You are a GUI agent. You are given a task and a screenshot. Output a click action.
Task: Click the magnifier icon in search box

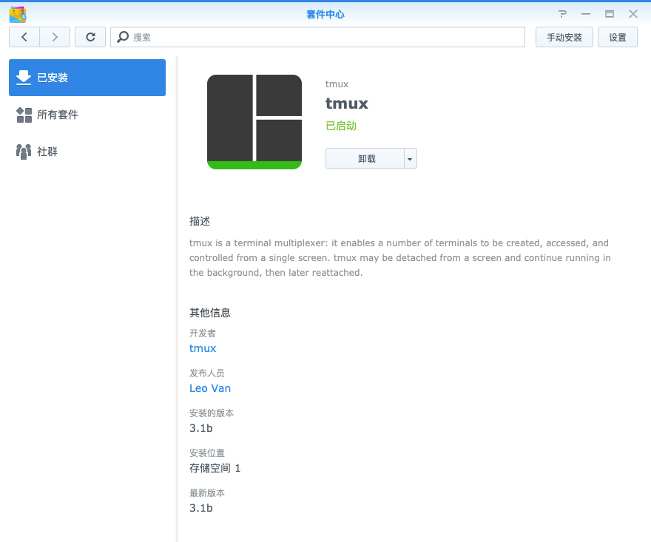[x=123, y=37]
